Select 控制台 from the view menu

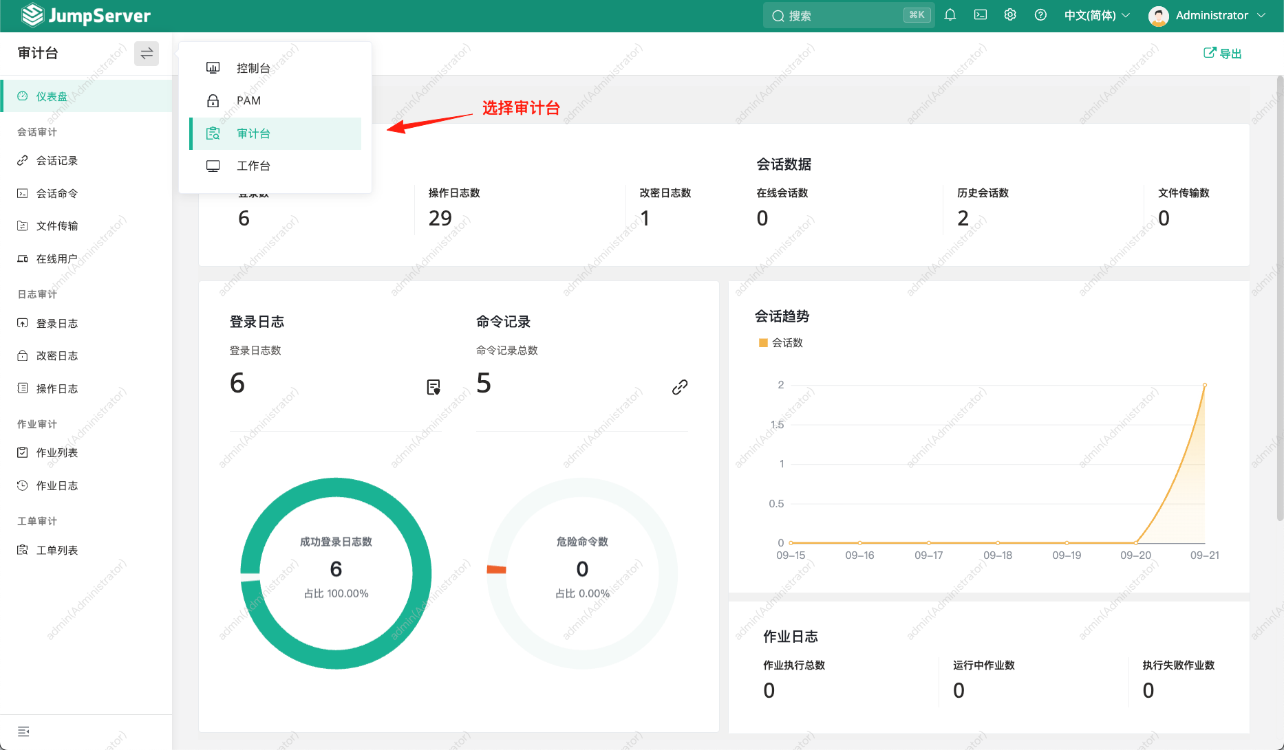pos(253,68)
